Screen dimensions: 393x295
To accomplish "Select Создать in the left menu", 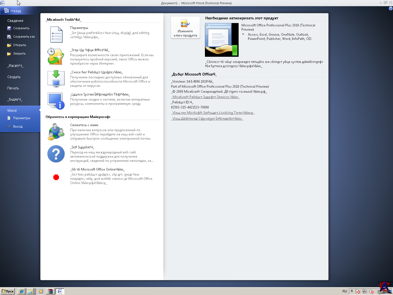I will tap(14, 77).
